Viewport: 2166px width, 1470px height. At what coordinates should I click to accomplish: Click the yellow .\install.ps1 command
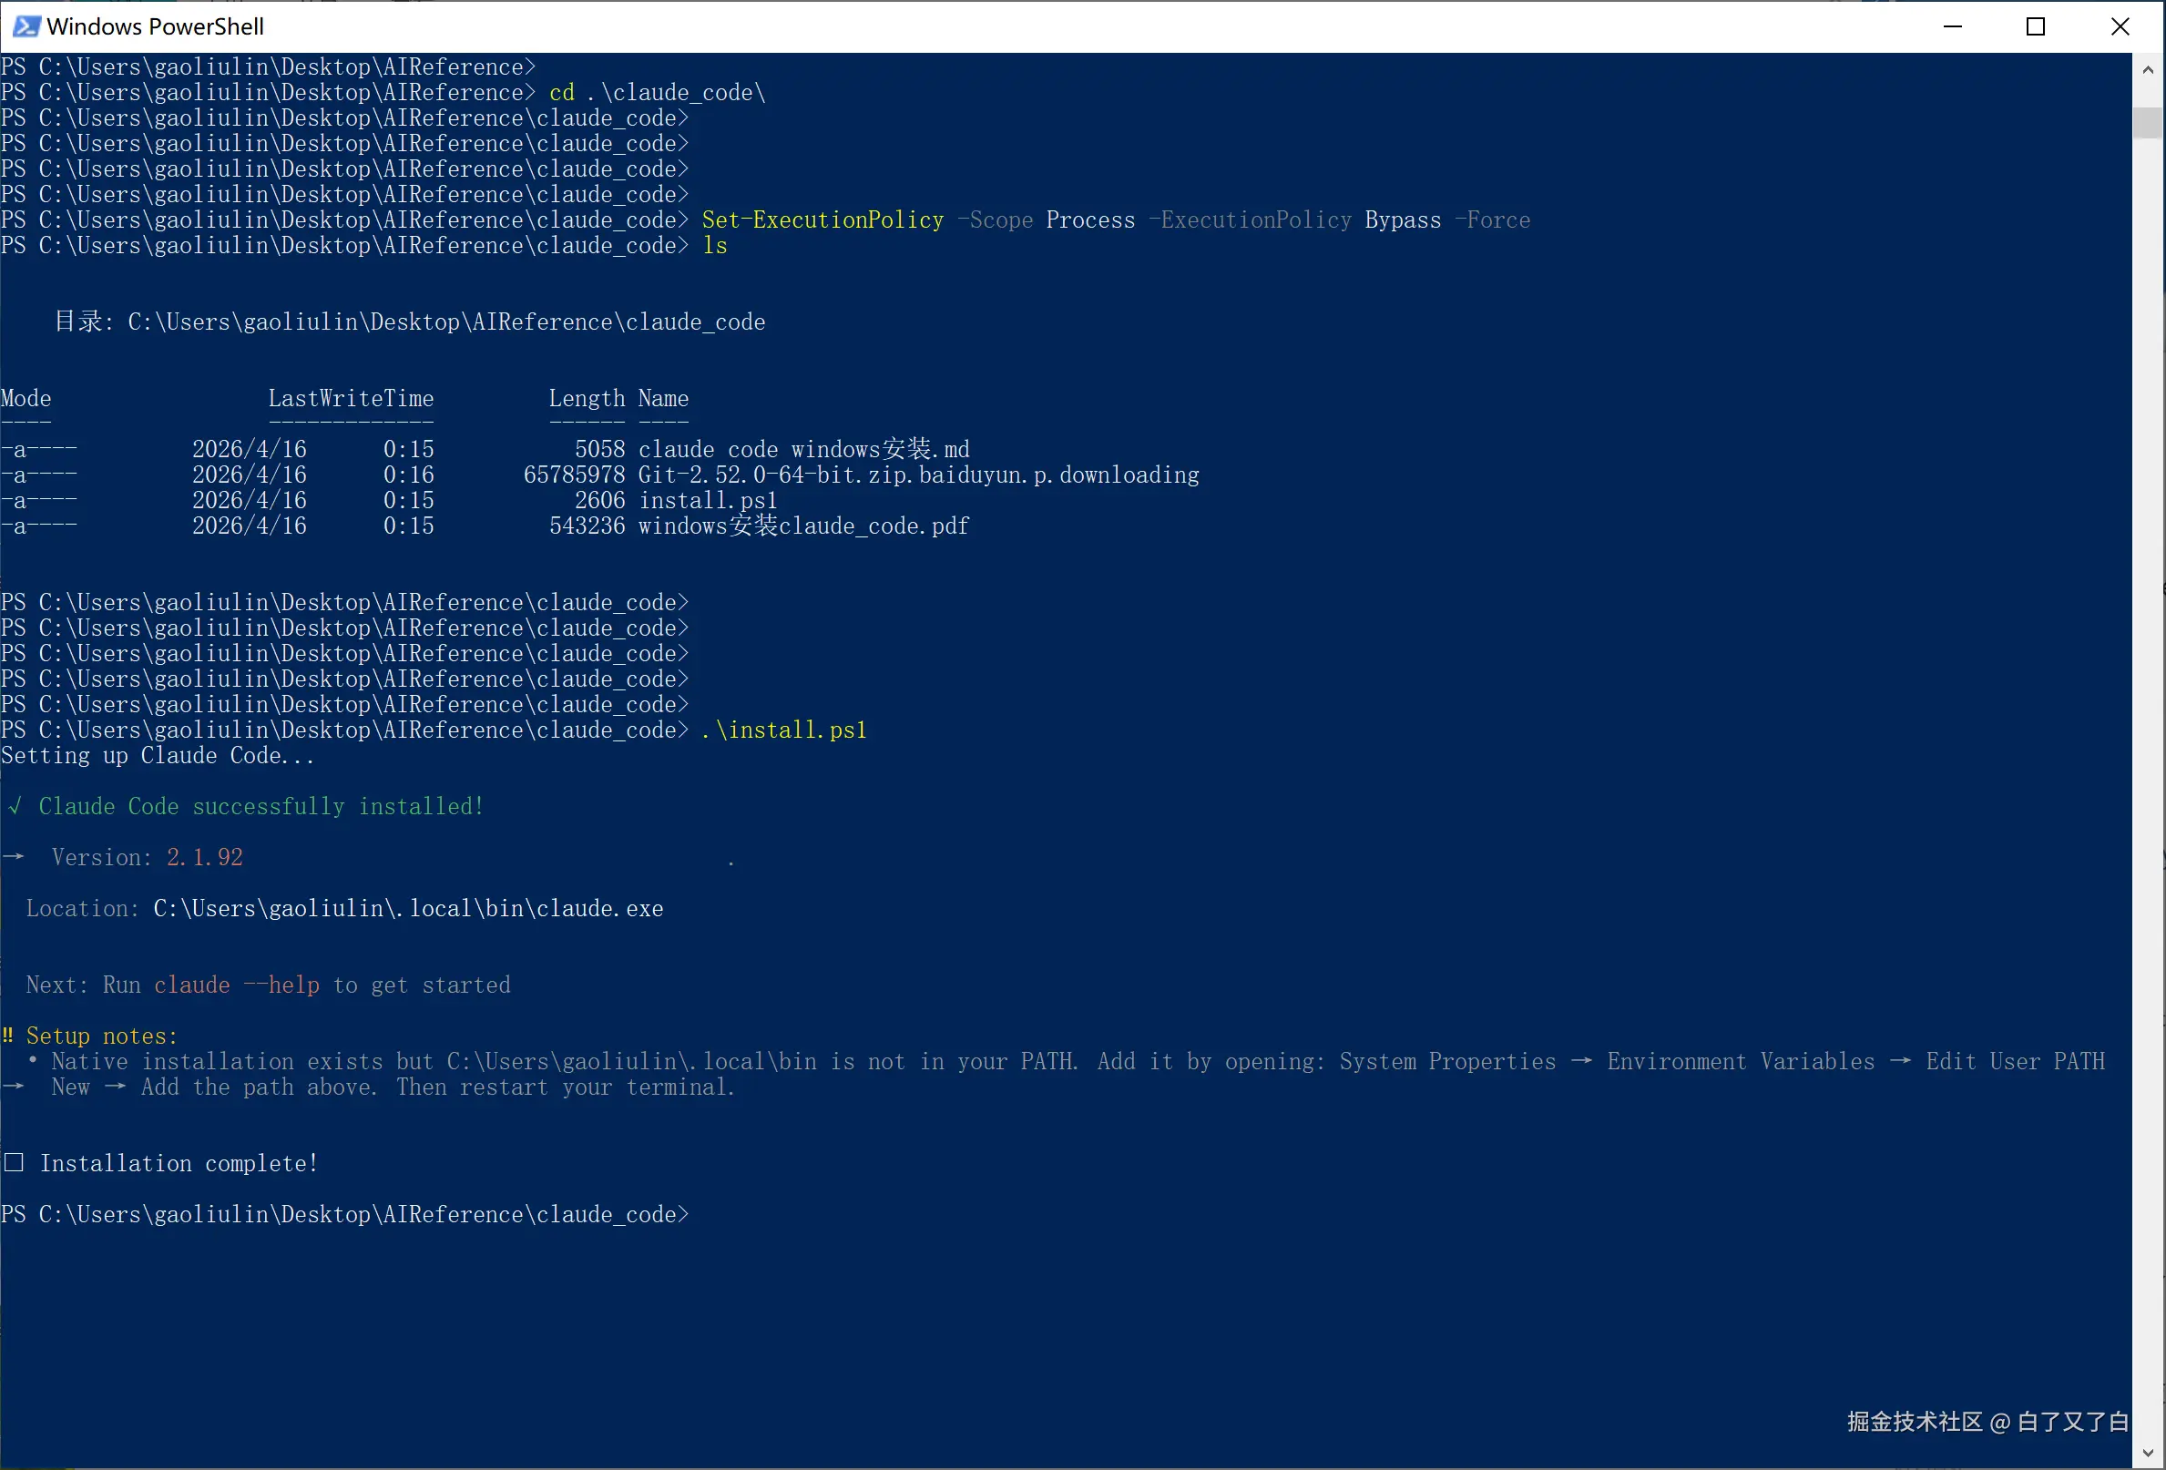(x=784, y=730)
